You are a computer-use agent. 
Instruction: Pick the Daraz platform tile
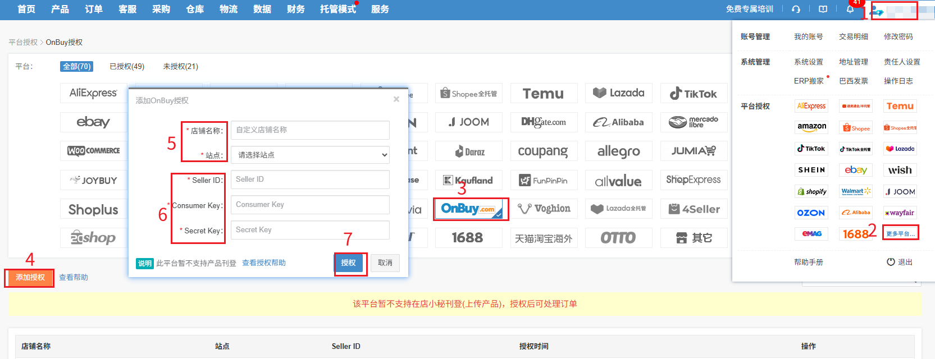pos(469,151)
